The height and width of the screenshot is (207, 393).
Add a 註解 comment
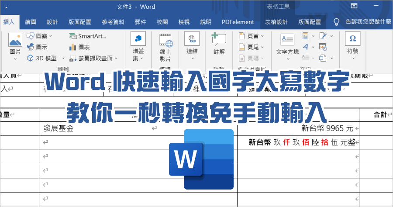(x=219, y=43)
